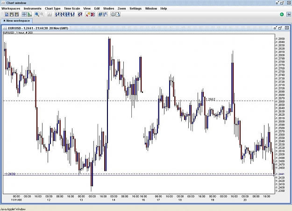Select the New workspace tab
292x211 pixels.
pyautogui.click(x=16, y=21)
